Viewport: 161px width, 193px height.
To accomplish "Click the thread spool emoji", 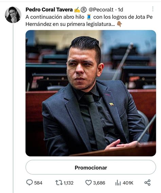I will 89,17.
